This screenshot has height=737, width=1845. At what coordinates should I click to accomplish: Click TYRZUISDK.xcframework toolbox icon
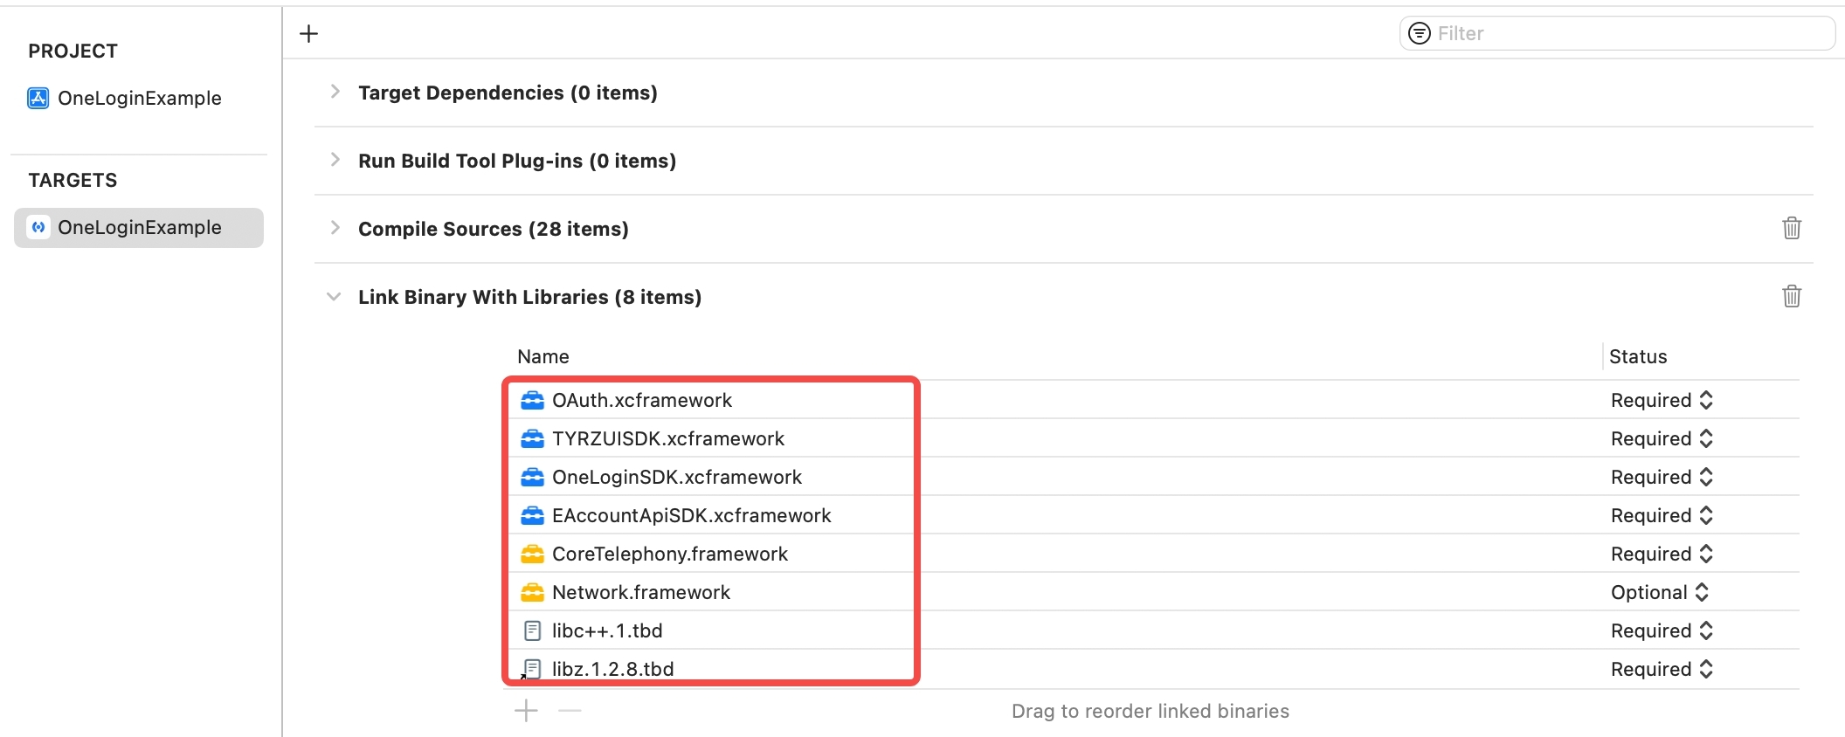coord(532,438)
